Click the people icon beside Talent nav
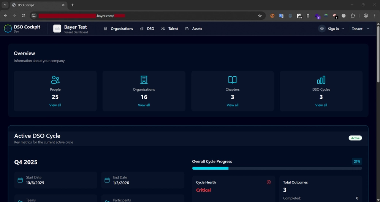 [x=163, y=28]
